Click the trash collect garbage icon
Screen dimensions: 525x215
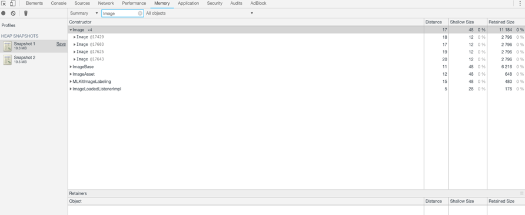(x=26, y=14)
